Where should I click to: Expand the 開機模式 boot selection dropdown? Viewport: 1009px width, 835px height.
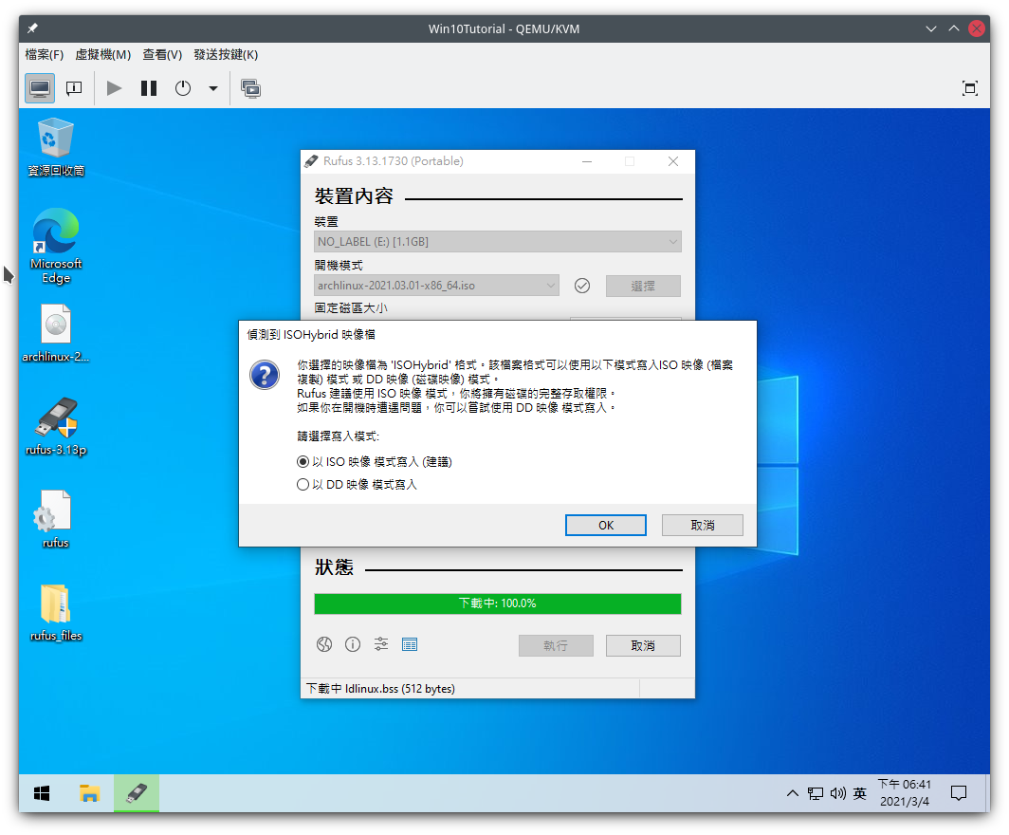click(x=436, y=286)
